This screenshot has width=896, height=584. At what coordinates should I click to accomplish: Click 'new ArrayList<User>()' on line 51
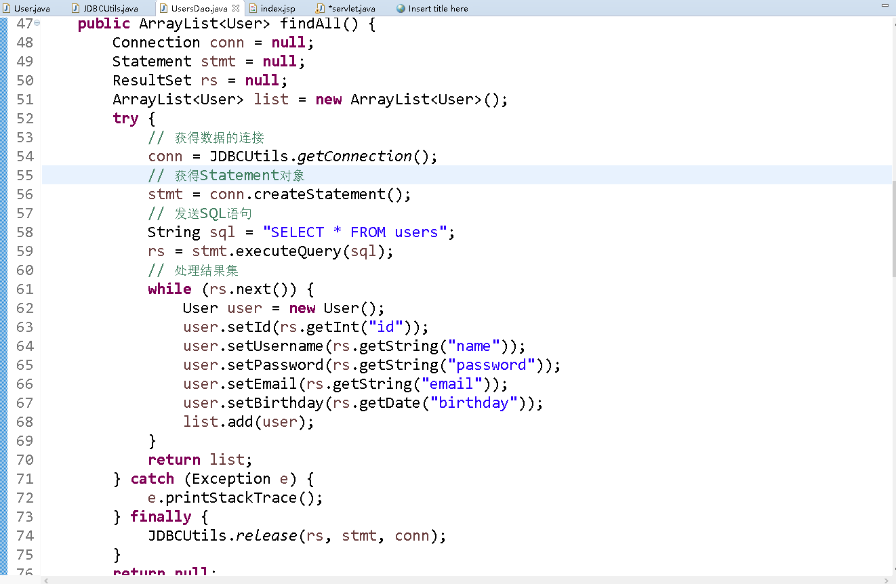coord(407,100)
